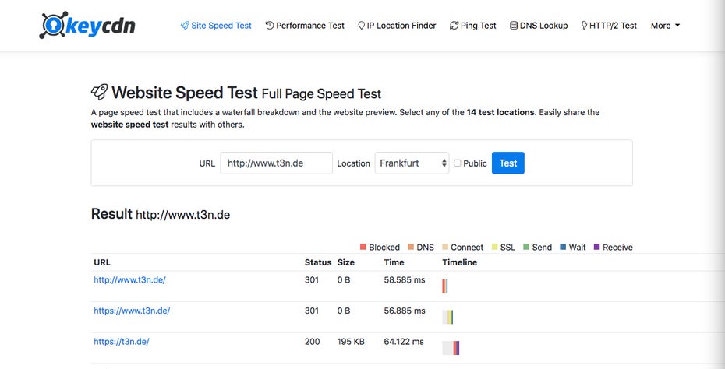Click the 195 KB size value
This screenshot has height=369, width=725.
click(x=351, y=342)
